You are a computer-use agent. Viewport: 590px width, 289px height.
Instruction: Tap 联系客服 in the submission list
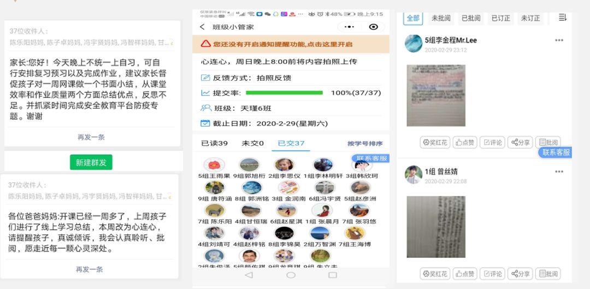pos(370,158)
